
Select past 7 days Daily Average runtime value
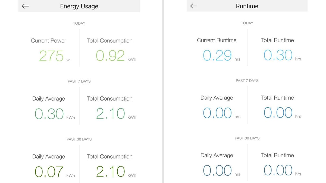tap(217, 113)
